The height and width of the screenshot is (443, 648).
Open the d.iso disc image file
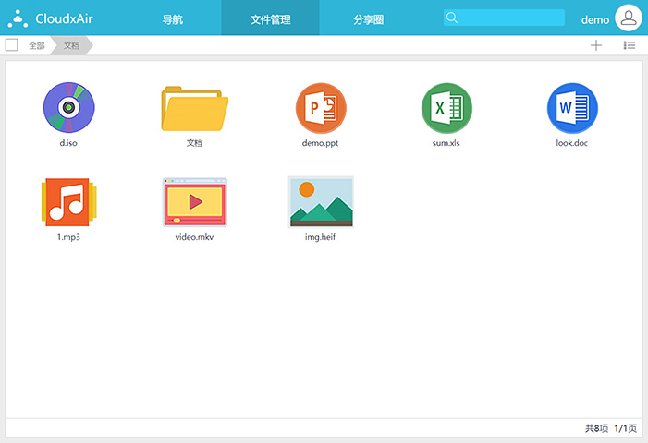(x=68, y=108)
